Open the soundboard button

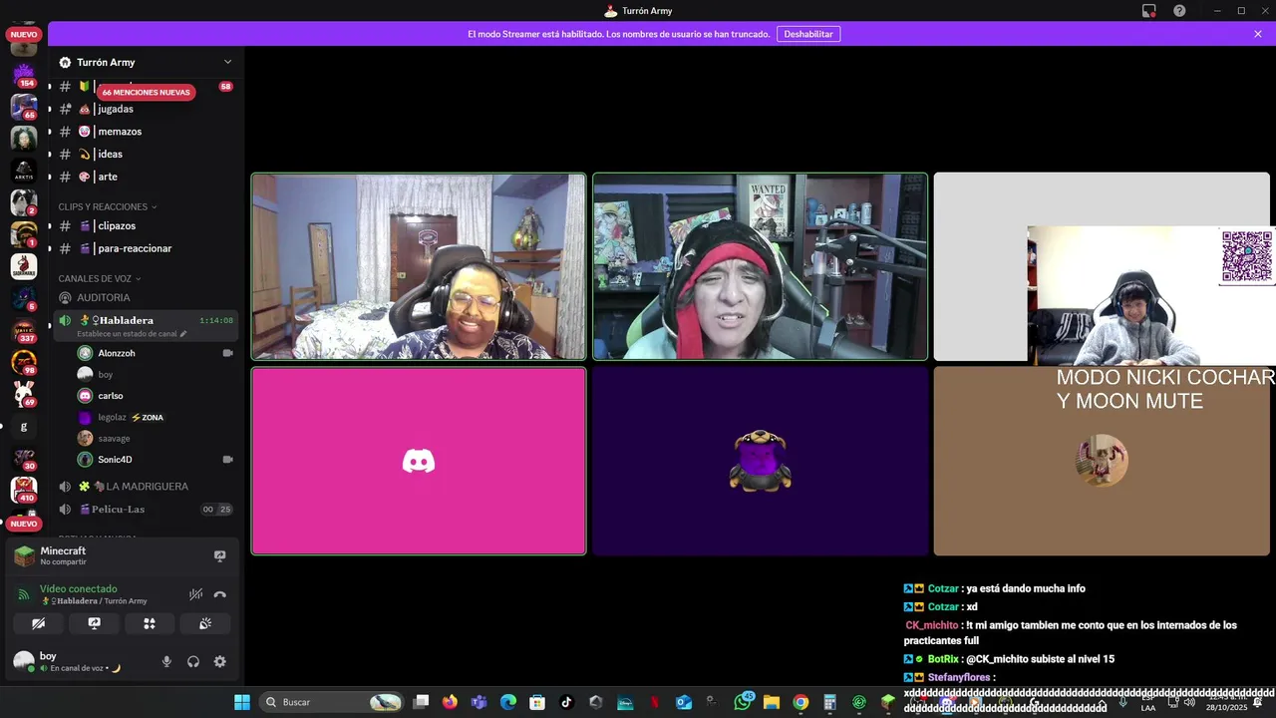(205, 623)
